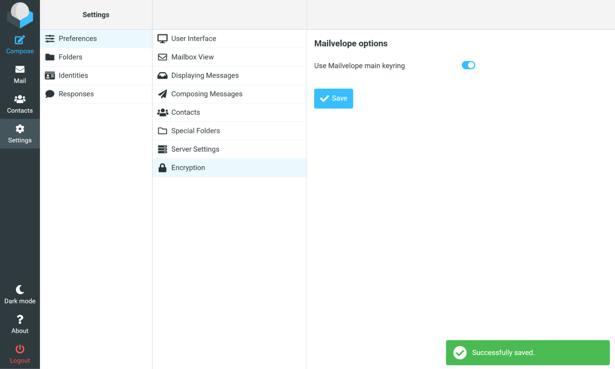Go to the Mail inbox view
615x369 pixels.
(20, 74)
